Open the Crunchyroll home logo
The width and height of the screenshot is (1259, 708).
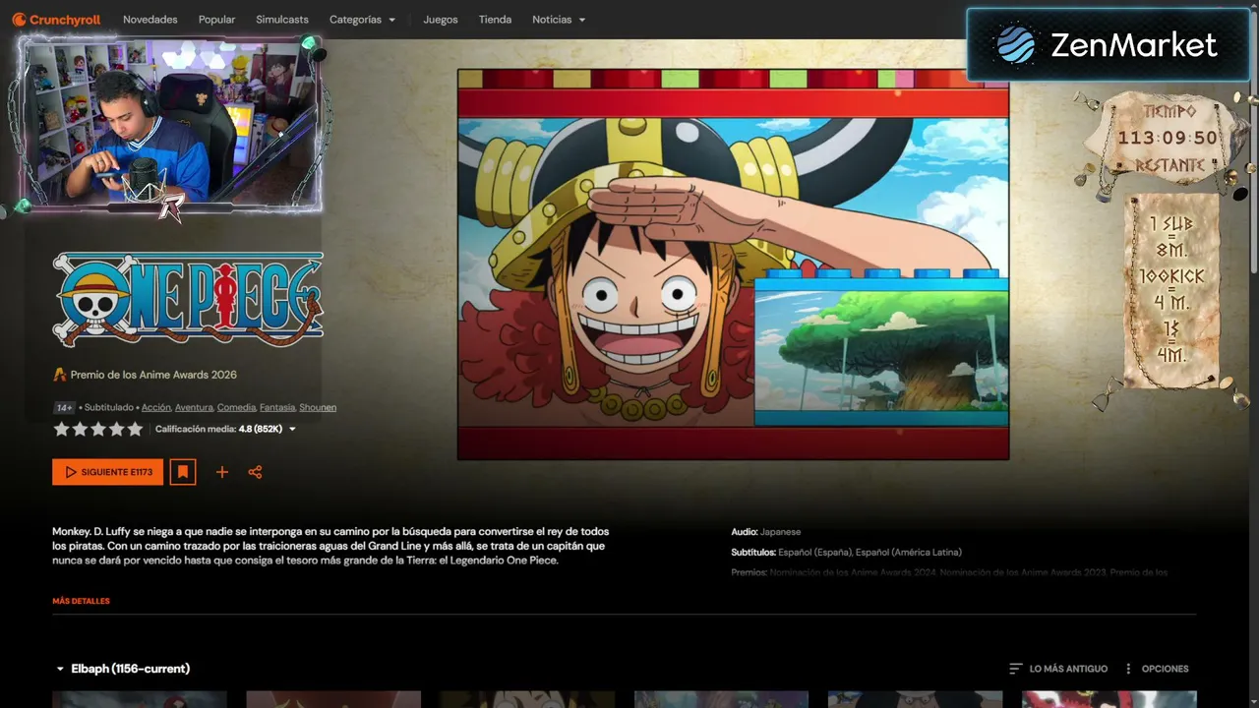[x=56, y=20]
